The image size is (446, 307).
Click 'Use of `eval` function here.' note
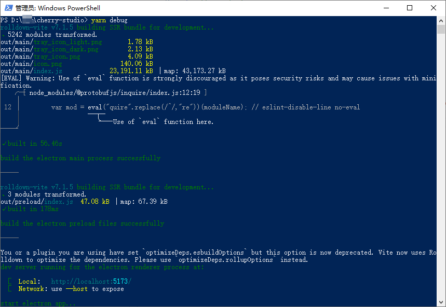163,122
